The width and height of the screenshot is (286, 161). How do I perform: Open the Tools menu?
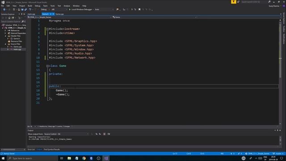(53, 6)
